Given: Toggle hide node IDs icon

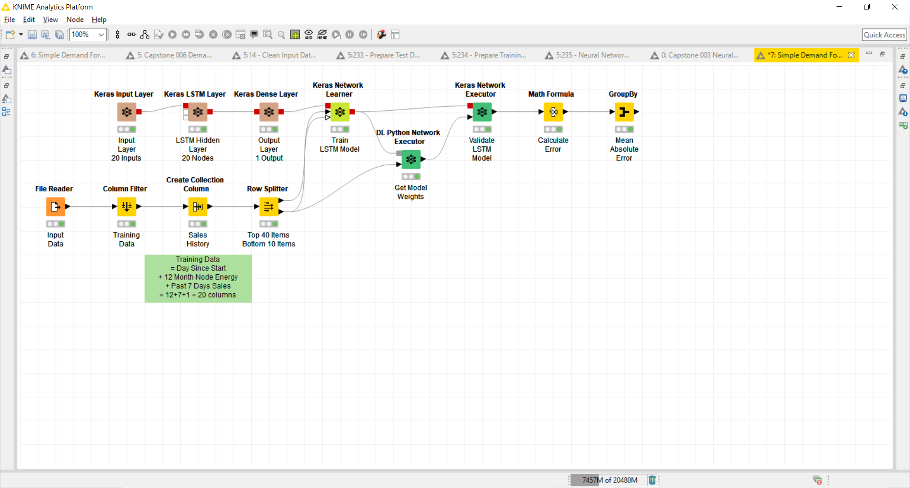Looking at the screenshot, I should [x=309, y=35].
